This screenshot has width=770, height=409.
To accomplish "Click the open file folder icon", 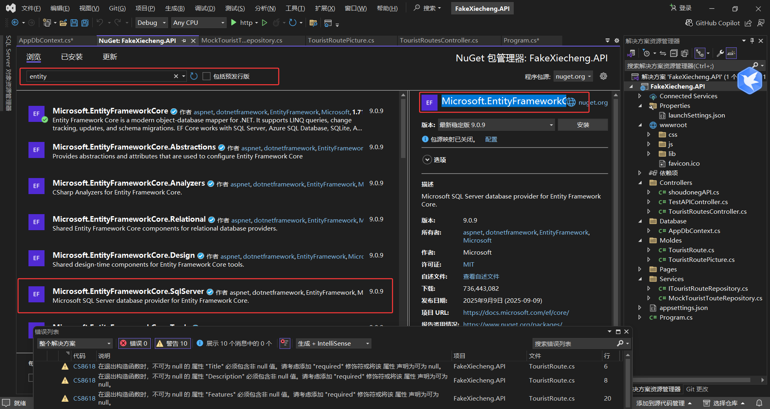I will tap(63, 23).
